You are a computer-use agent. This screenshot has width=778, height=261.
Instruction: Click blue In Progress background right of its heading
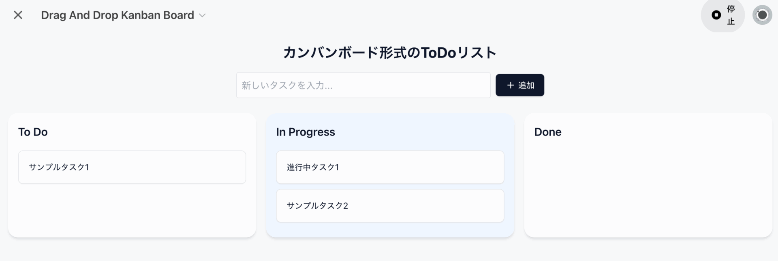pyautogui.click(x=425, y=132)
